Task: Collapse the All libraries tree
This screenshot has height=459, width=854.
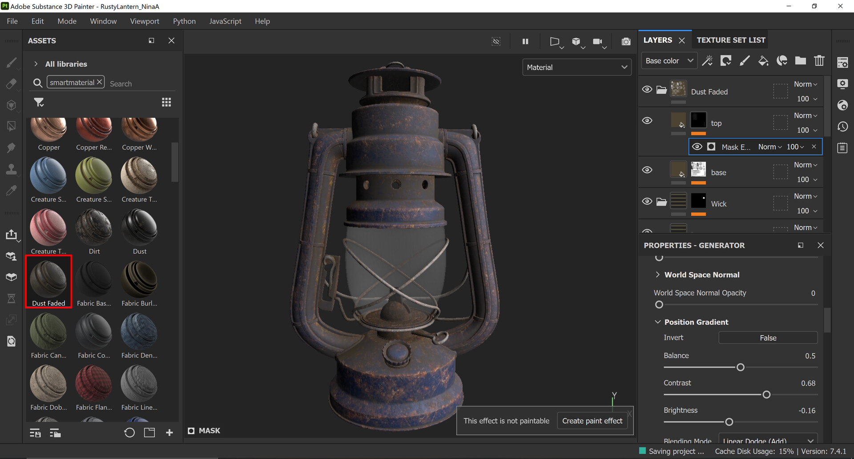Action: [36, 64]
